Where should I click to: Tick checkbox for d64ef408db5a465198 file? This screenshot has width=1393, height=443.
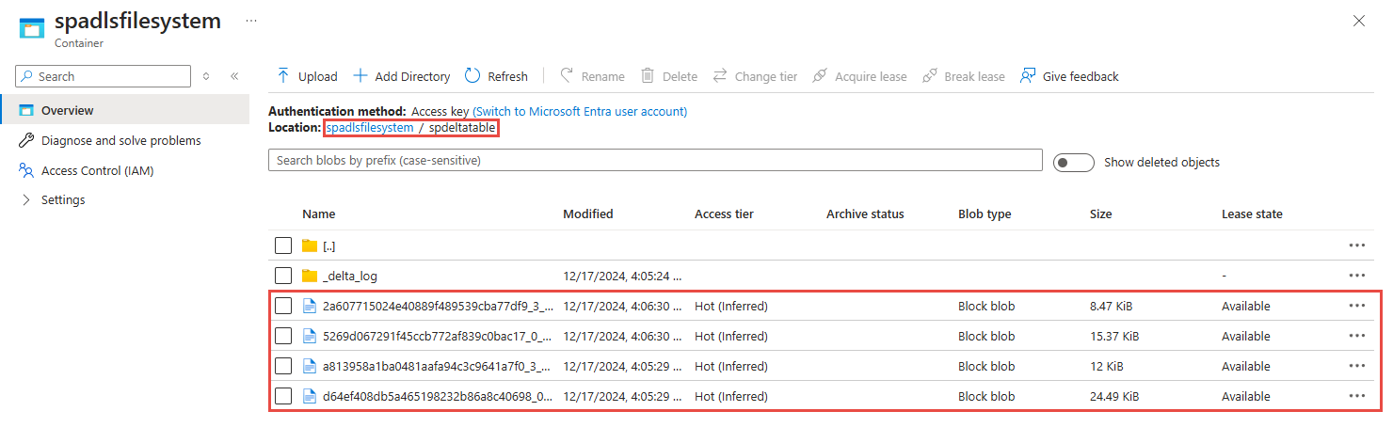click(x=283, y=396)
